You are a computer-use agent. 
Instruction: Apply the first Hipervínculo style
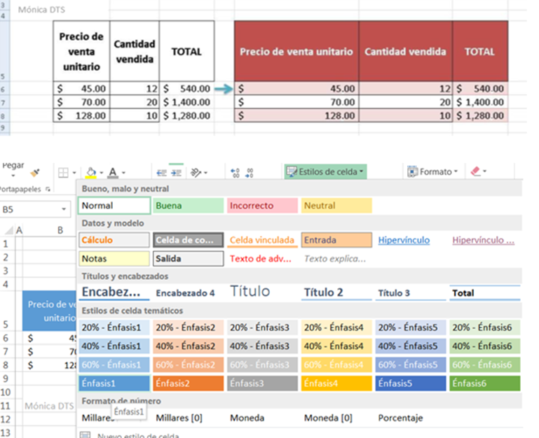(x=404, y=240)
